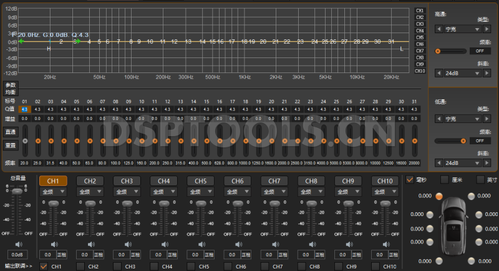Switch to the CH8 channel tab
Image resolution: width=499 pixels, height=271 pixels.
[311, 180]
